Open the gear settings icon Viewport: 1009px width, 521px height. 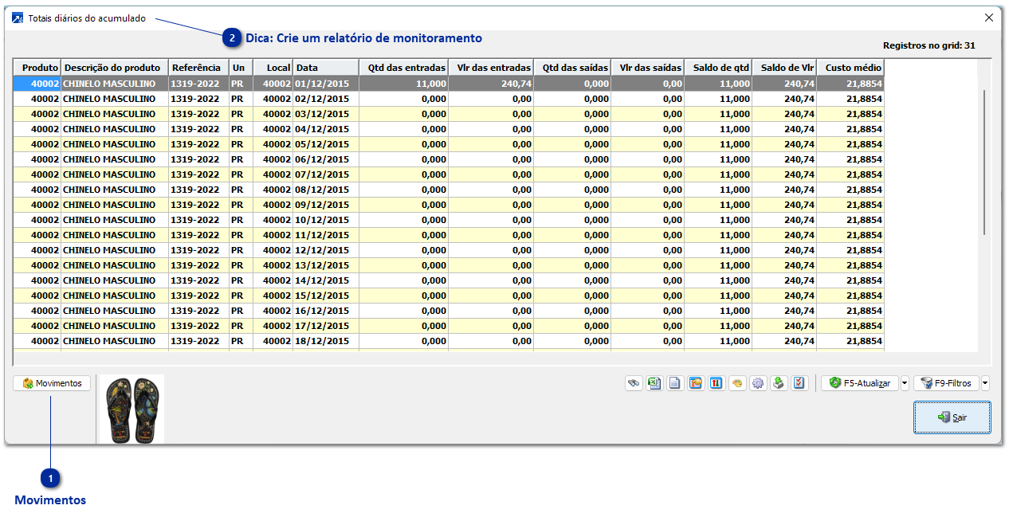[758, 383]
